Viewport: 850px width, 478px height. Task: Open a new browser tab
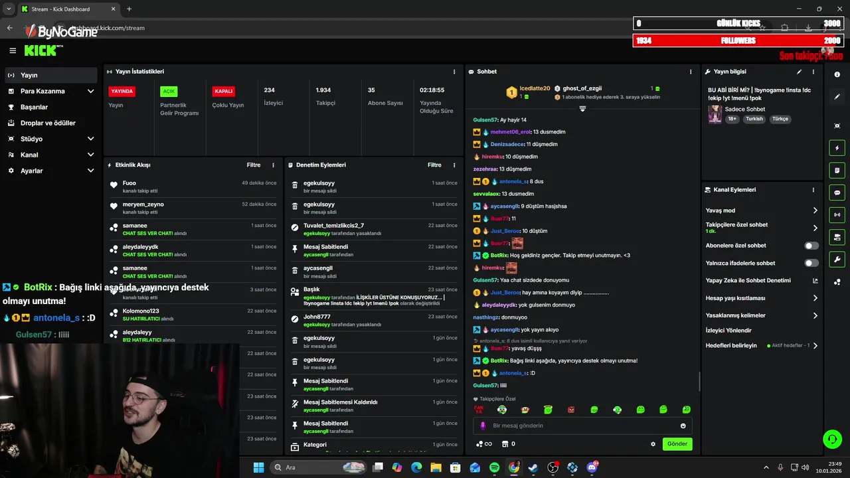pyautogui.click(x=129, y=9)
